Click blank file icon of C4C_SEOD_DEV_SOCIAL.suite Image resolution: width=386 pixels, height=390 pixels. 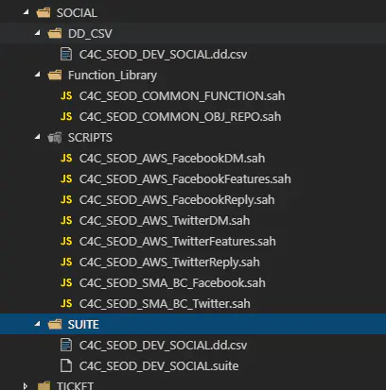click(x=66, y=365)
